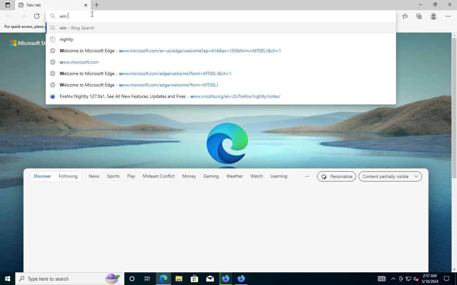Open the Learning category
This screenshot has height=285, width=457.
coord(279,176)
